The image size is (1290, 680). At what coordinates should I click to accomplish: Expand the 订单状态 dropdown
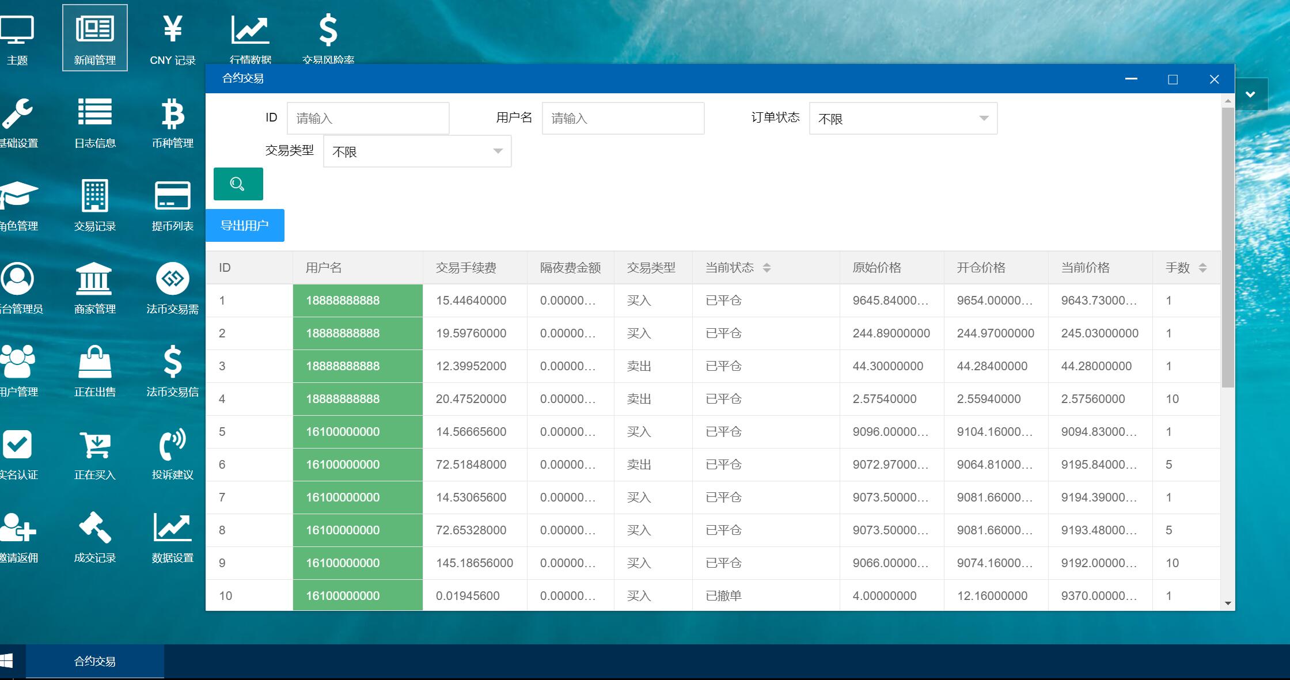(x=902, y=119)
